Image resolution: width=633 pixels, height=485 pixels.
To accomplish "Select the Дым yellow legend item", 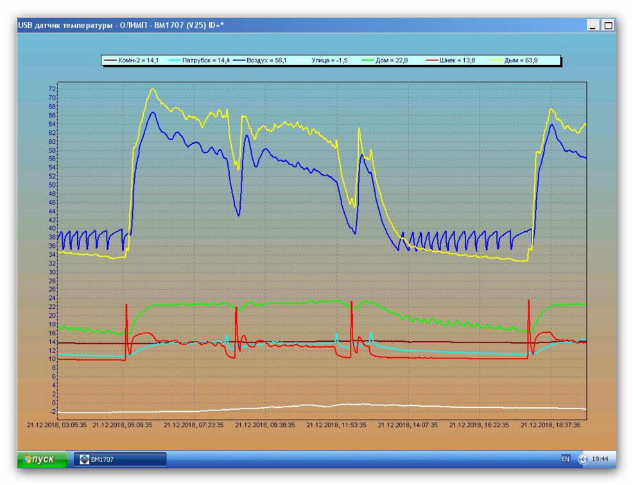I will click(x=514, y=60).
